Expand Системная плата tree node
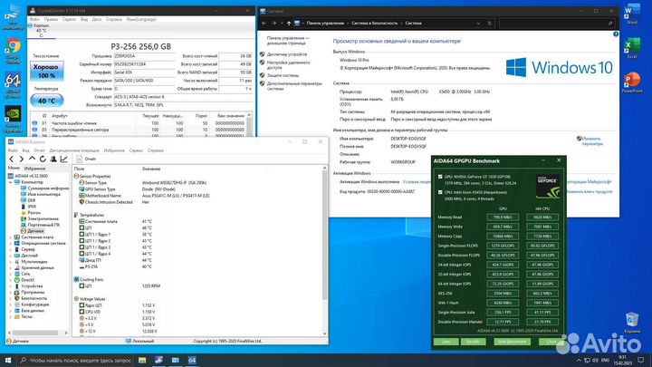The height and width of the screenshot is (367, 652). click(10, 237)
